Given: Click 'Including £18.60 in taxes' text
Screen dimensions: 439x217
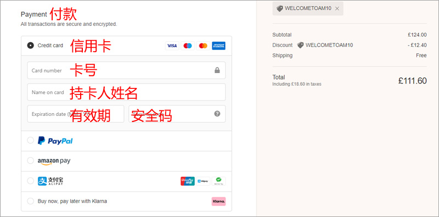Looking at the screenshot, I should pyautogui.click(x=297, y=84).
